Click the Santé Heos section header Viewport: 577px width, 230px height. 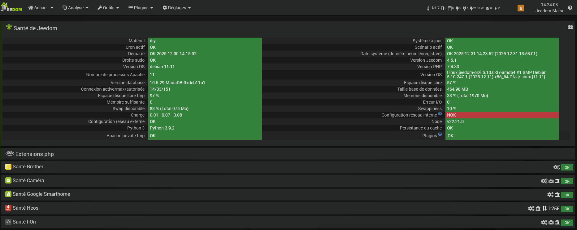[x=25, y=208]
